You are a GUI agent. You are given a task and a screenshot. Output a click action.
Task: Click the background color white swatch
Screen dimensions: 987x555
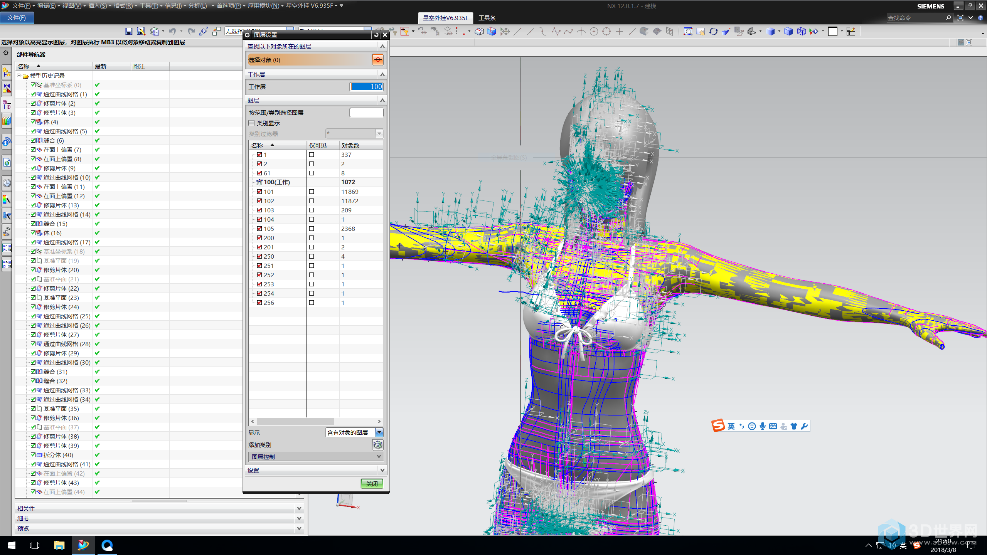pos(833,31)
